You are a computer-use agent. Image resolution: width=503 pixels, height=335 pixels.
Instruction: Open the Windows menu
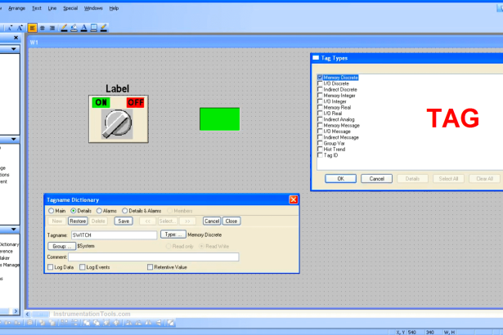click(93, 7)
